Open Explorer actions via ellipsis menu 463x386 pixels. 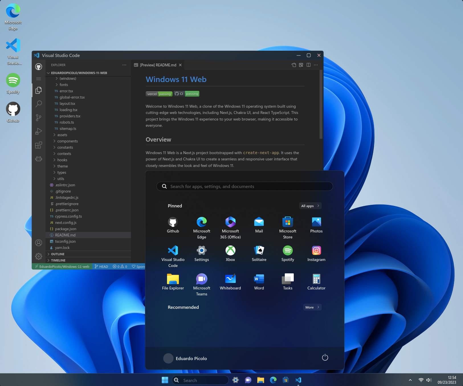(x=124, y=65)
